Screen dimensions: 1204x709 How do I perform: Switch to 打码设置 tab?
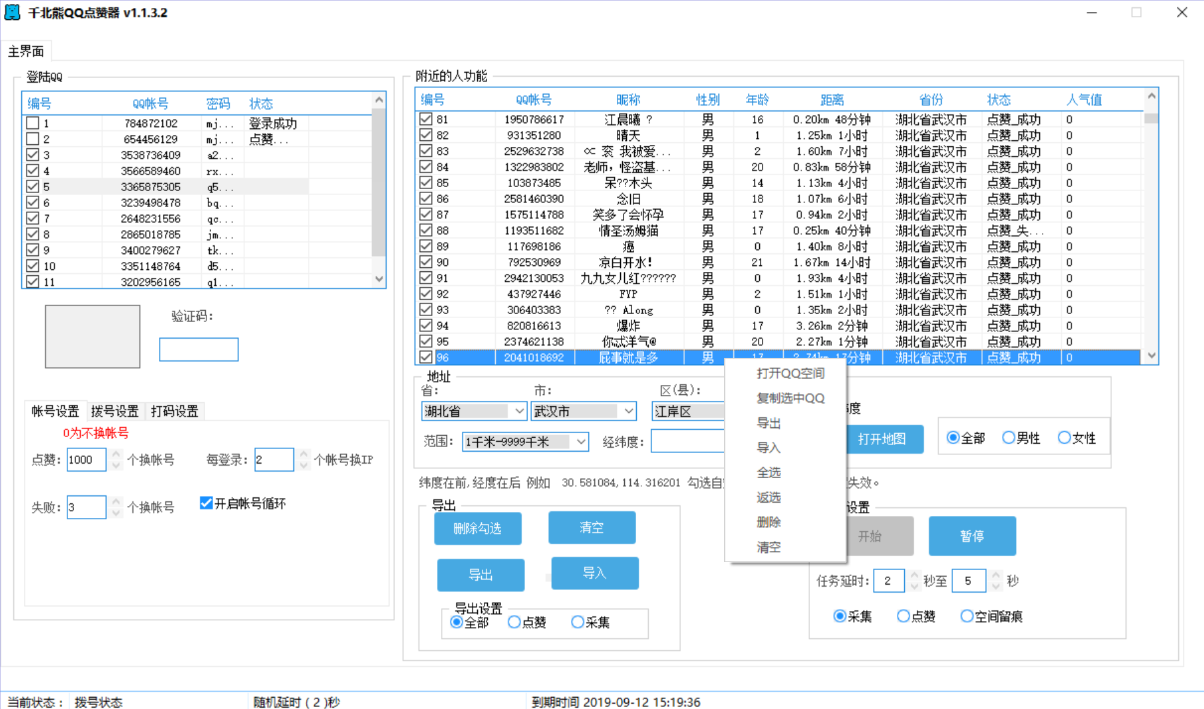(174, 411)
